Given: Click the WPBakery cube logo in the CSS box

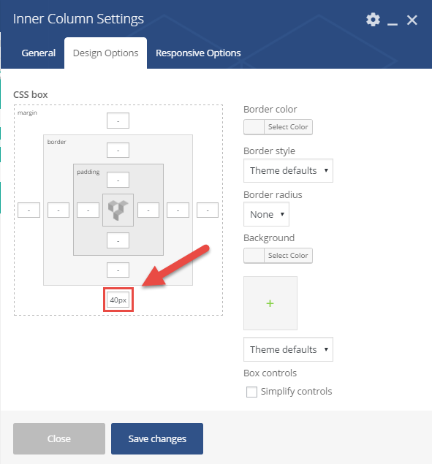Looking at the screenshot, I should pos(118,210).
